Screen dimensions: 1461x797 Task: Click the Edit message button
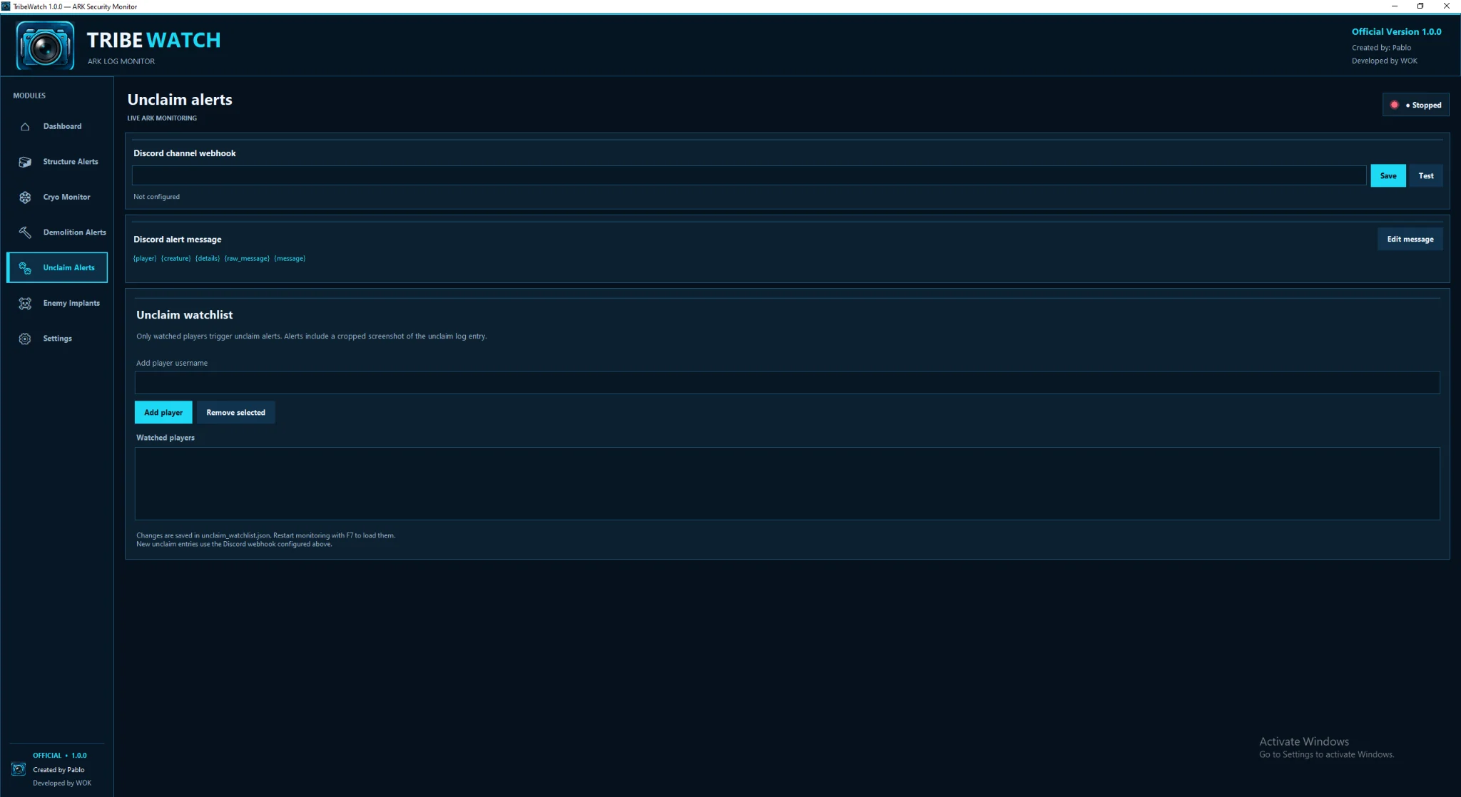tap(1410, 240)
